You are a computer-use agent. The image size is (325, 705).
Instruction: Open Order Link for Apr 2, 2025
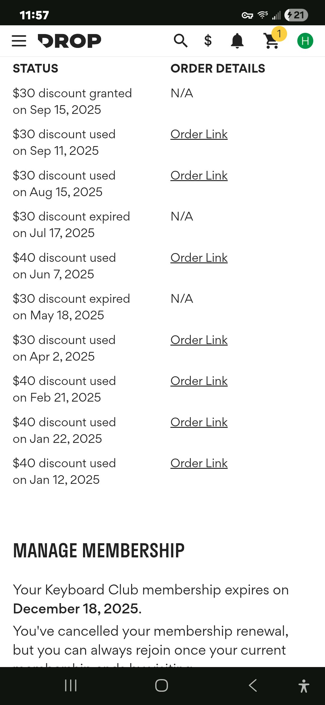tap(199, 340)
